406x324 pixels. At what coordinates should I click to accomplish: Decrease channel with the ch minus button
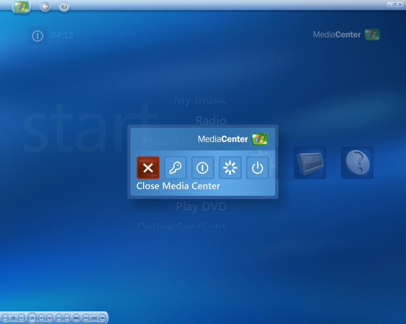[x=5, y=318]
